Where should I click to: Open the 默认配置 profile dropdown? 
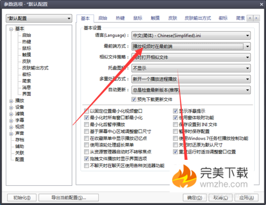click(x=39, y=19)
